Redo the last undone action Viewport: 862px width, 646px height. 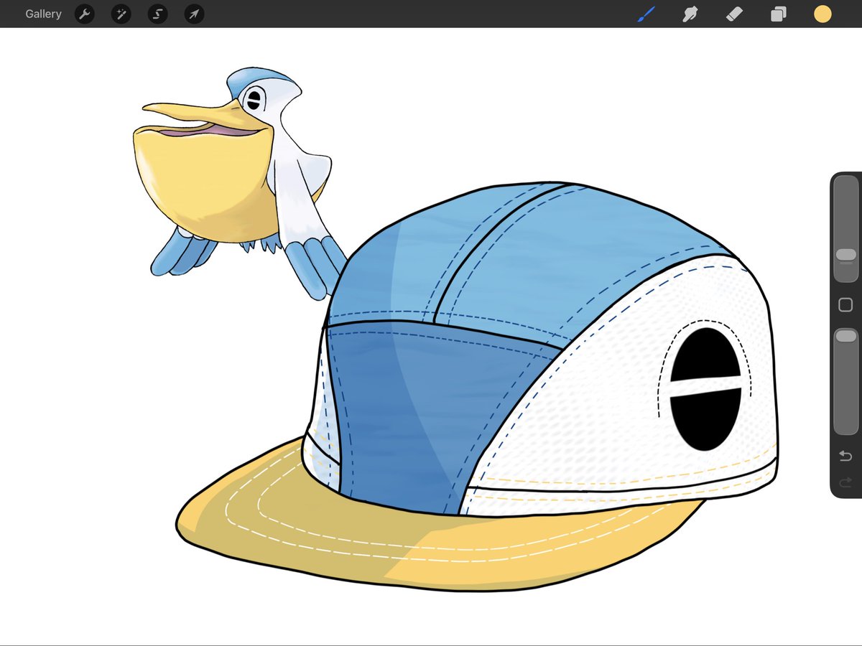point(845,483)
